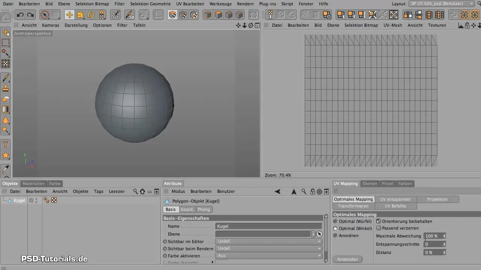Adjust the Maximale Abweichung stepper arrows

(444, 236)
